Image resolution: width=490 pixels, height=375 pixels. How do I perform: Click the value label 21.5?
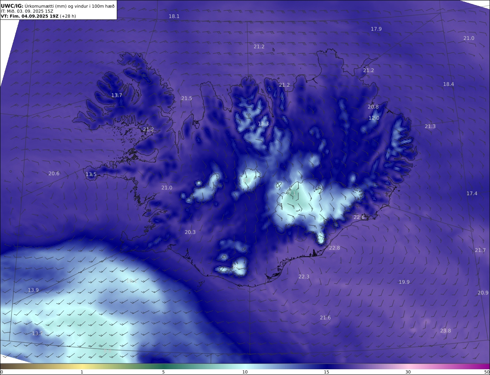click(x=186, y=99)
